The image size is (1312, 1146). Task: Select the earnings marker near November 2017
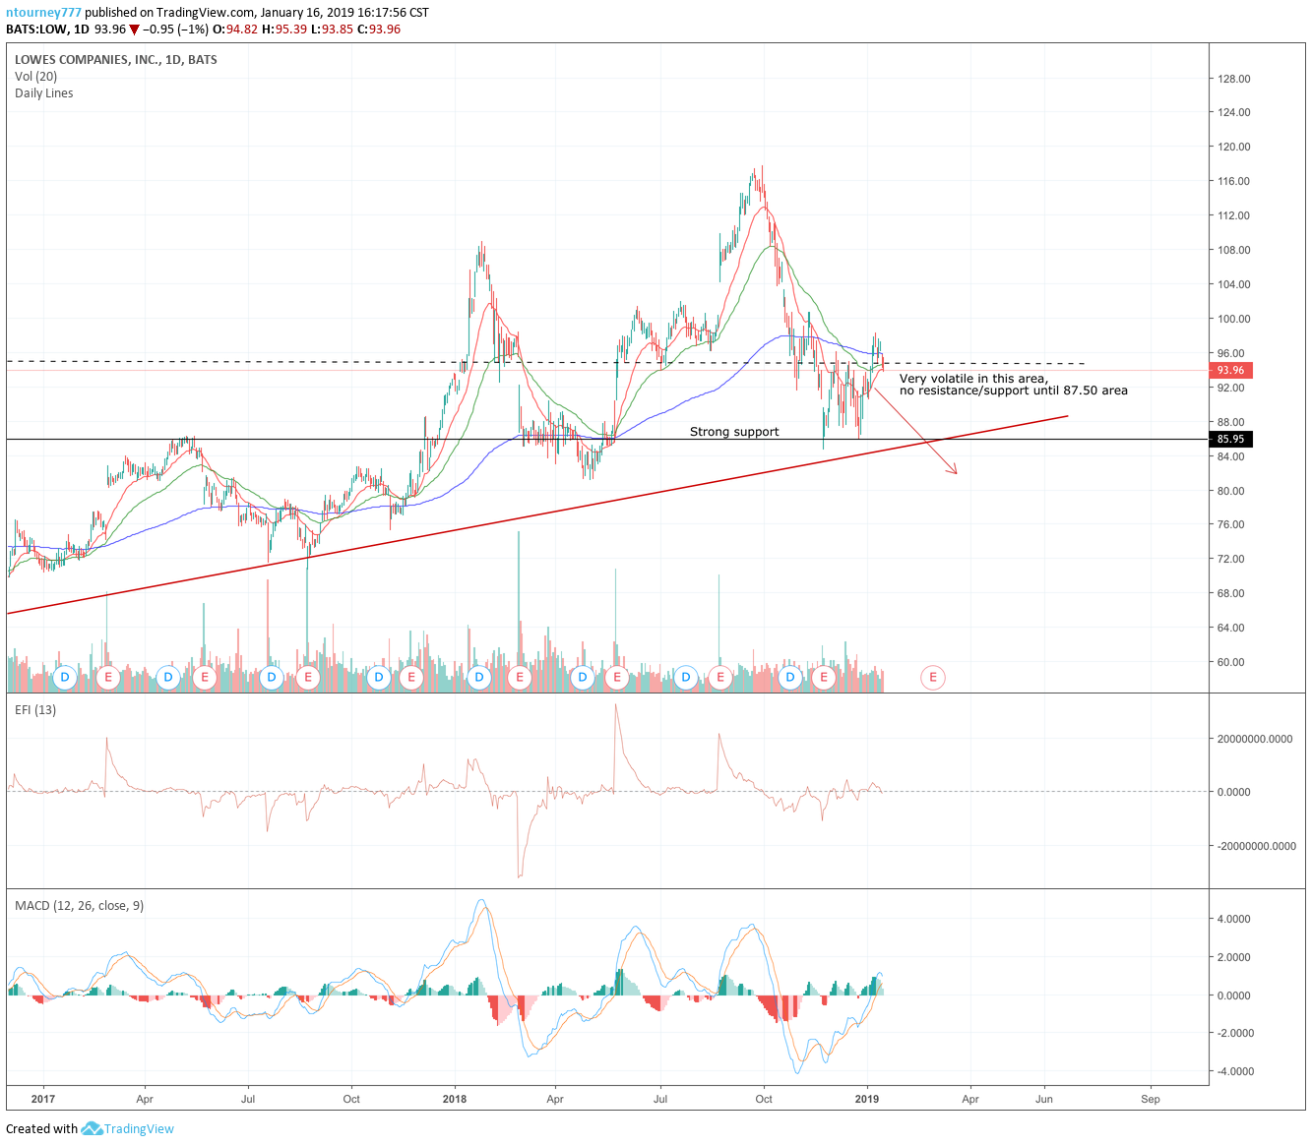tap(410, 677)
